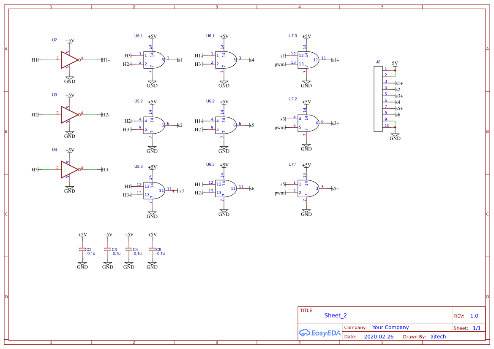Click the EasyEDA logo in title block
Screen dimensions: 494x349
click(x=320, y=333)
